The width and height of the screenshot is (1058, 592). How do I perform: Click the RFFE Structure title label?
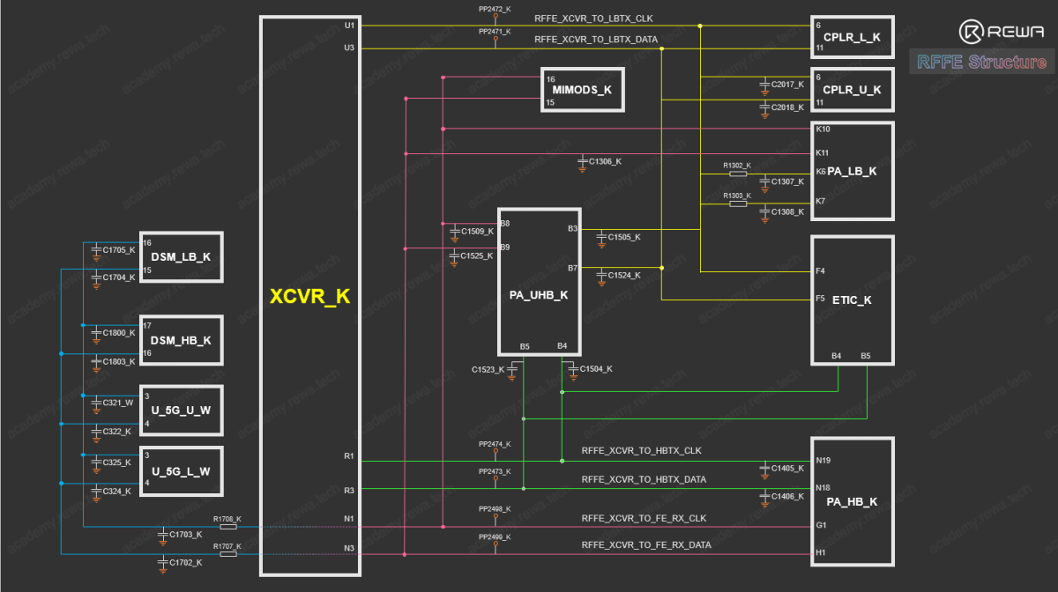[x=982, y=62]
